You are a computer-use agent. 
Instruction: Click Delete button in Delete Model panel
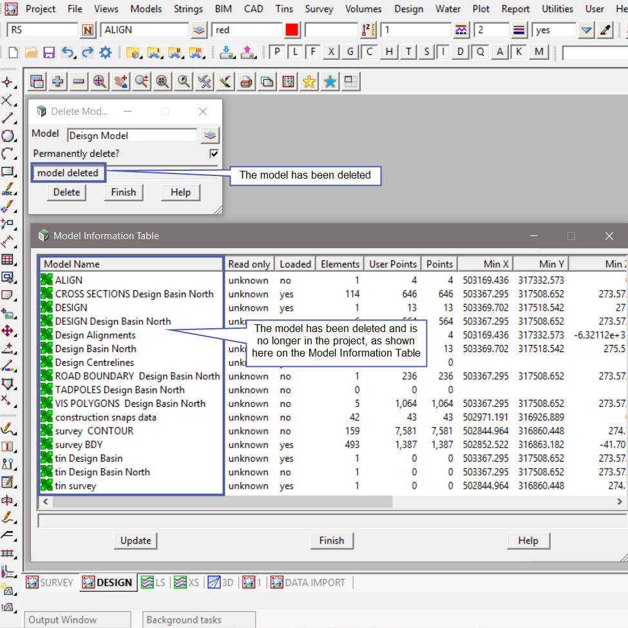[x=66, y=192]
